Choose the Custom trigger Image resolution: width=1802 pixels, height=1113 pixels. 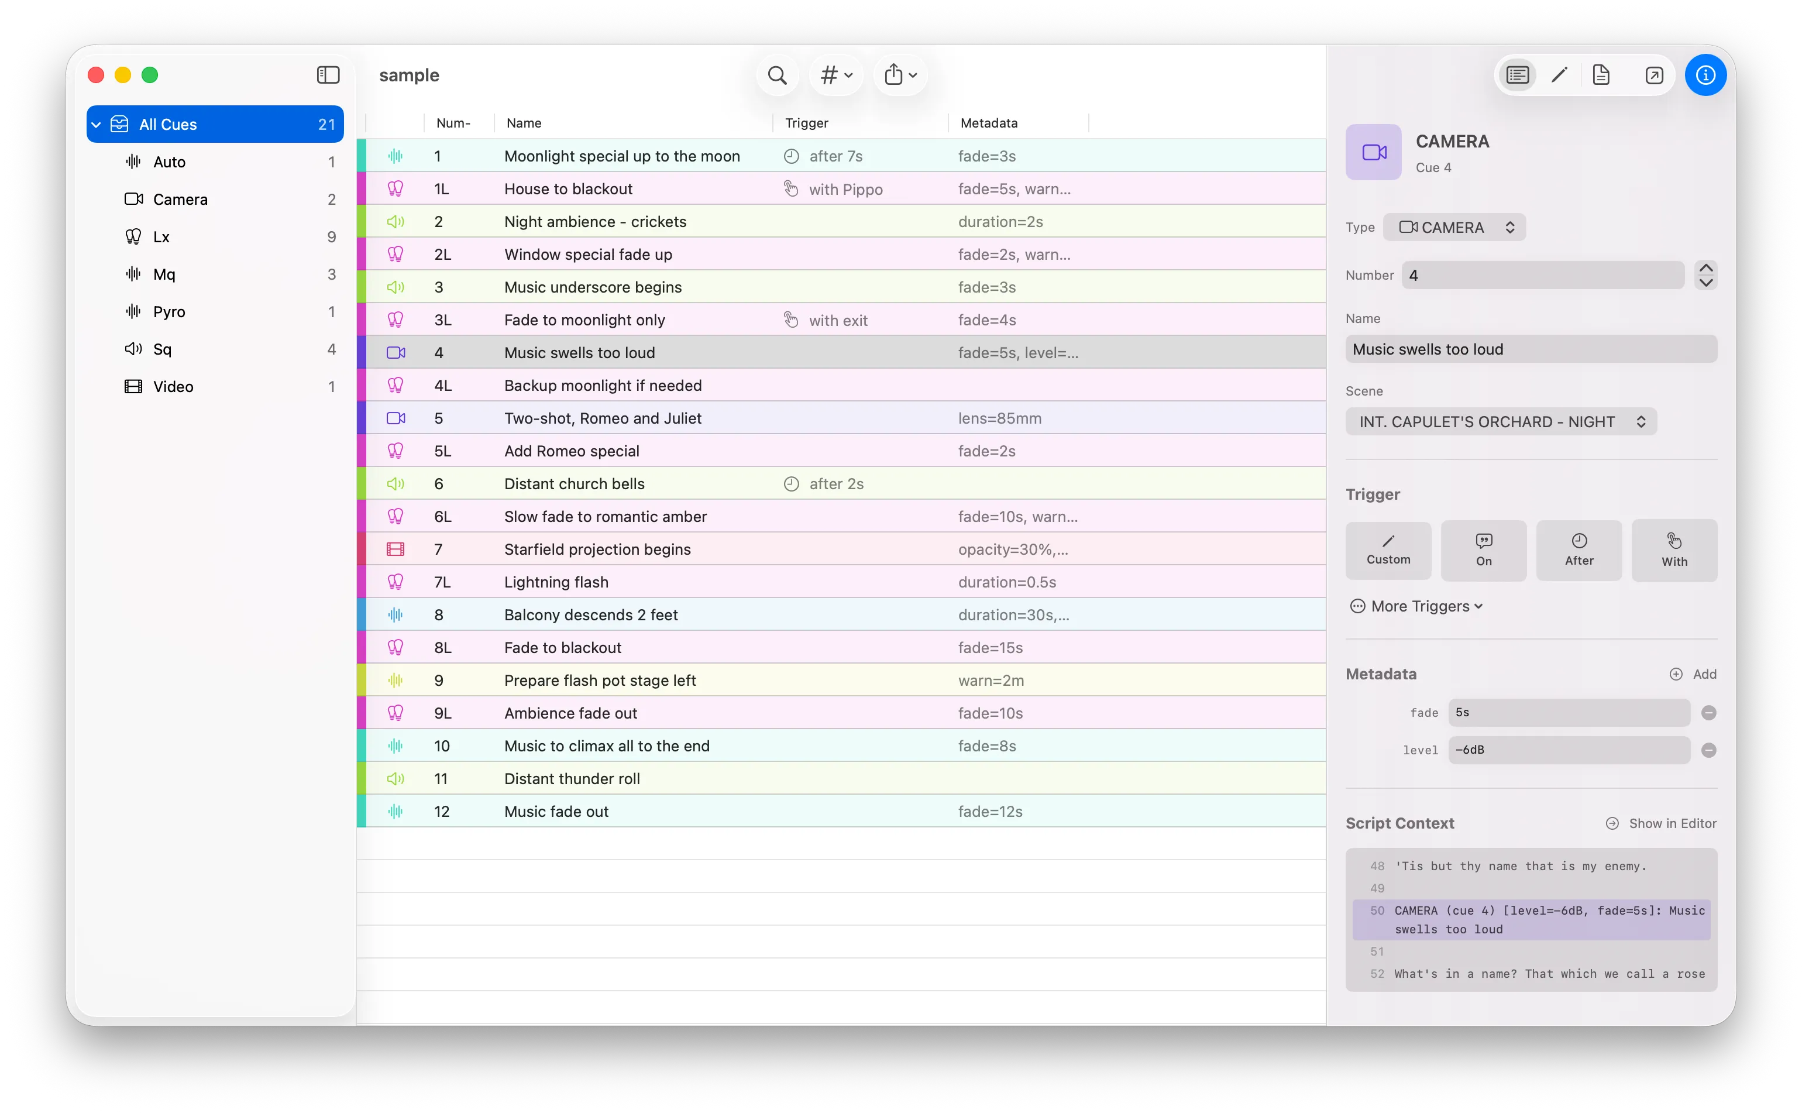coord(1388,551)
